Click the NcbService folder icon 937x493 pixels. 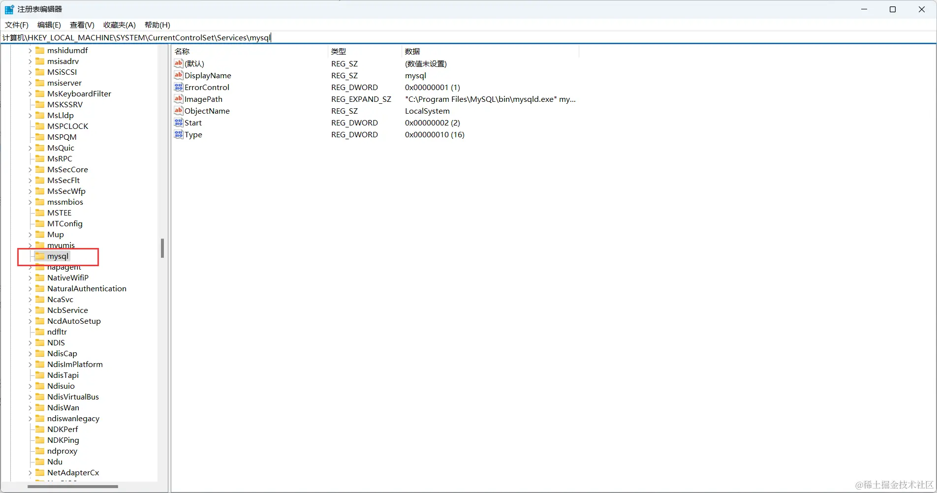pyautogui.click(x=40, y=310)
